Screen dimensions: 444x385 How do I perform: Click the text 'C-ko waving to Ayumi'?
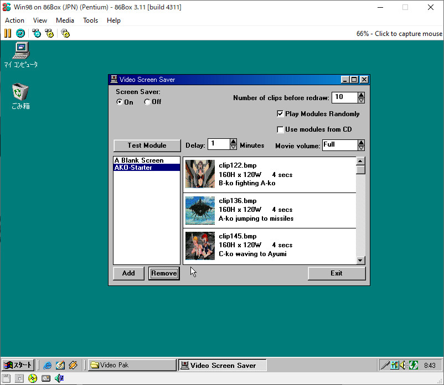[252, 254]
